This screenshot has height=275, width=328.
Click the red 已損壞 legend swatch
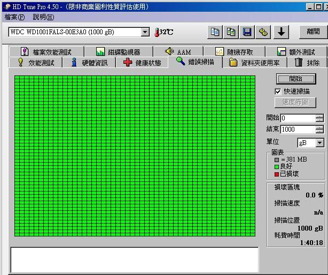(x=277, y=174)
